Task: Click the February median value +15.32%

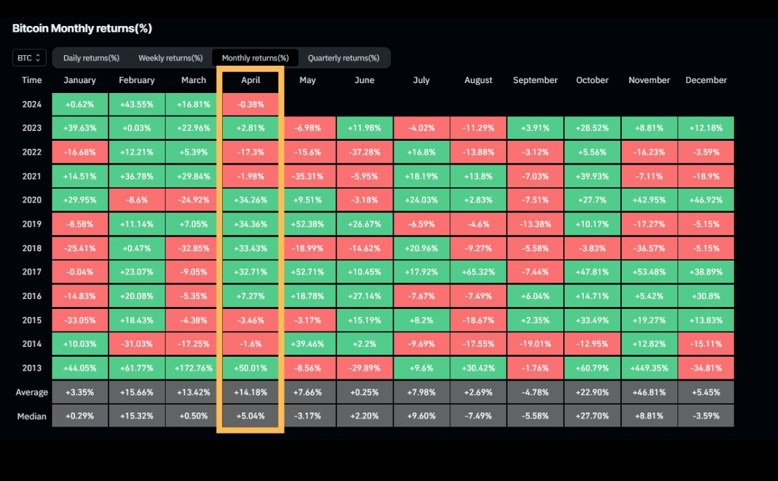Action: click(x=136, y=416)
